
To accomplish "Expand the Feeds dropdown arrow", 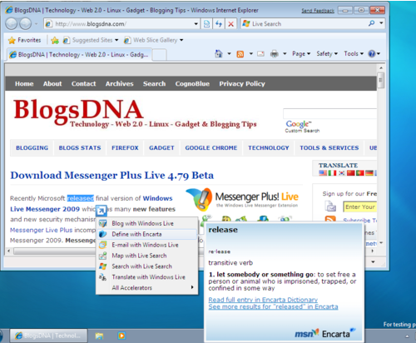I will coord(251,53).
